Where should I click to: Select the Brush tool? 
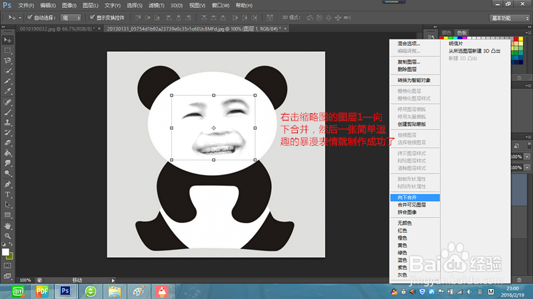click(x=7, y=112)
